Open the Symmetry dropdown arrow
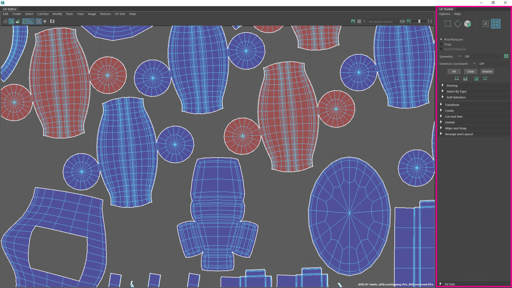This screenshot has width=512, height=288. tap(460, 56)
